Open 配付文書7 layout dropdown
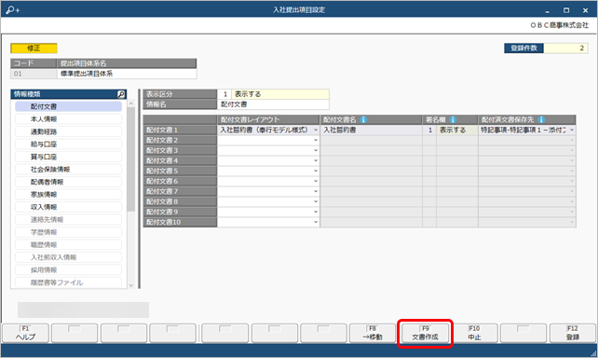 [316, 191]
